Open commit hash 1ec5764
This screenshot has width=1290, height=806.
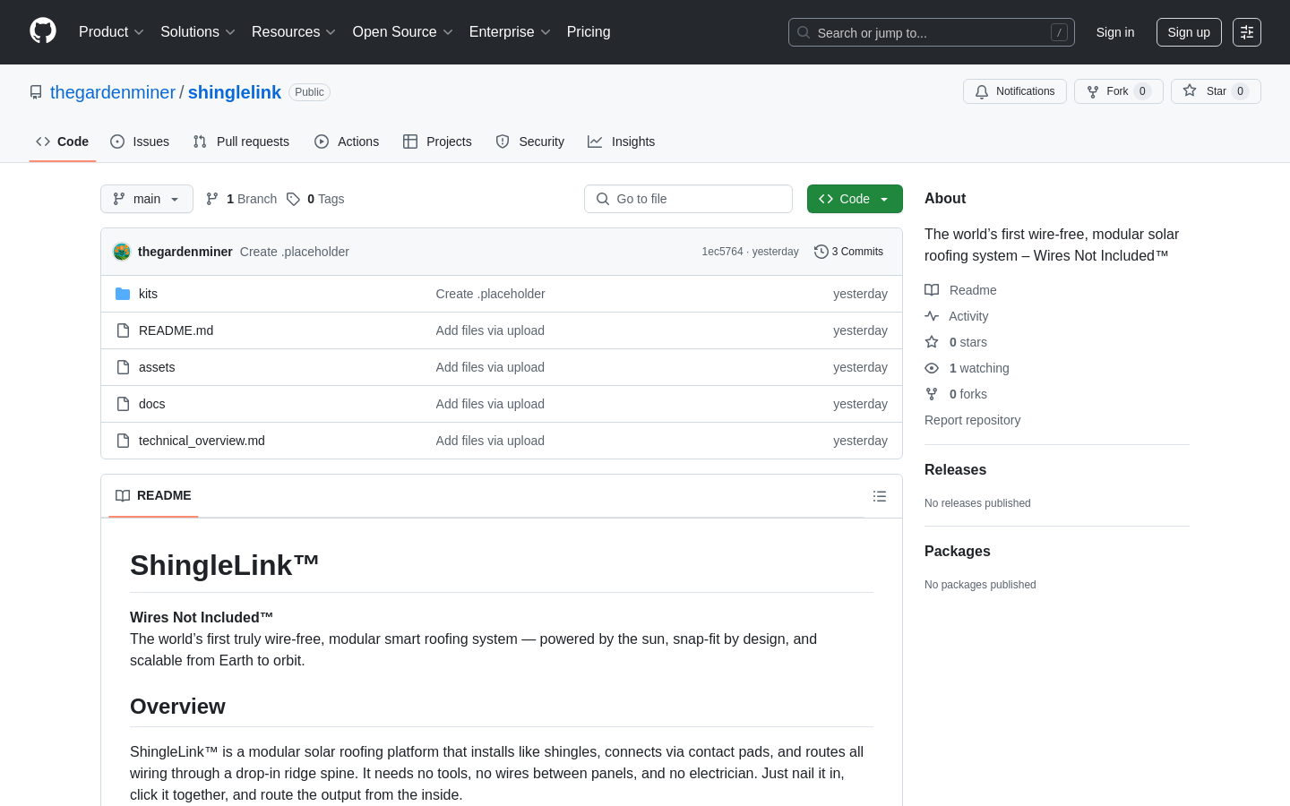[722, 252]
